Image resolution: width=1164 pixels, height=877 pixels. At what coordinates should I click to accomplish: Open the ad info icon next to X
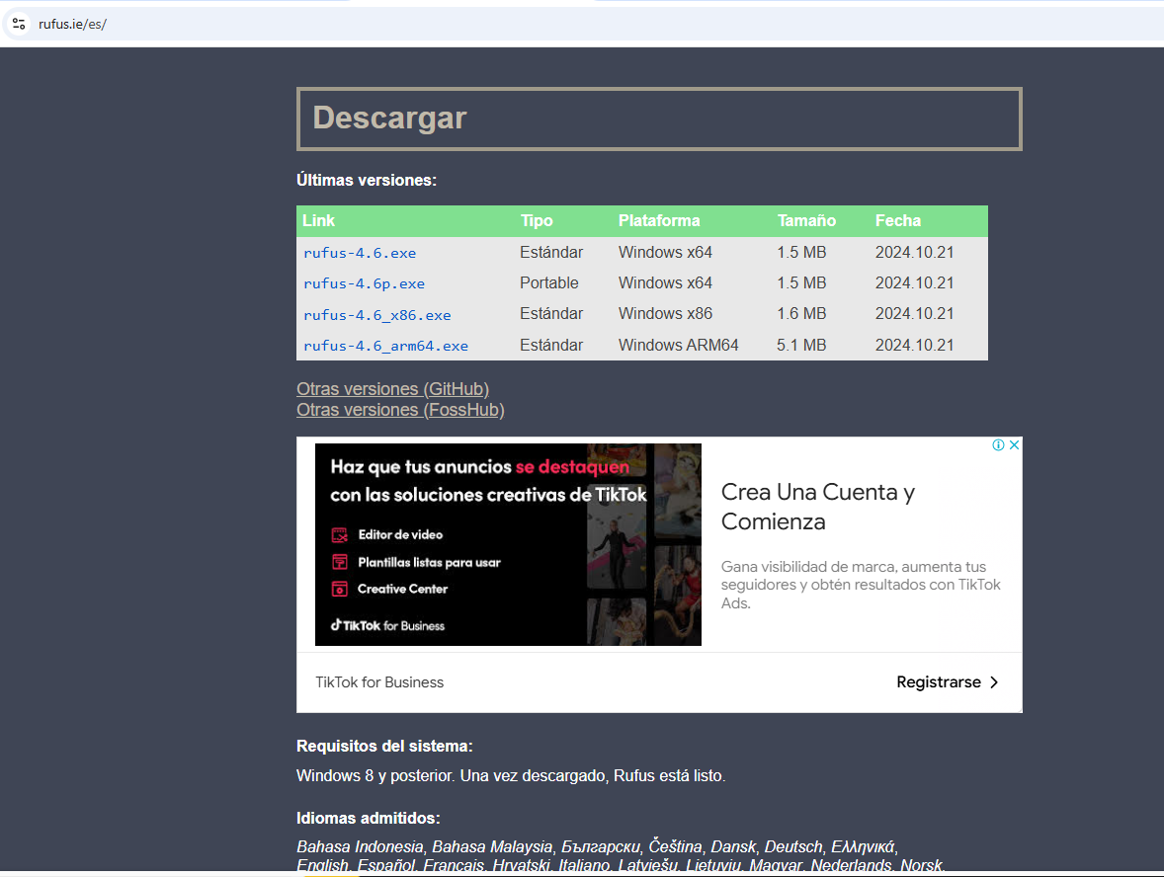tap(998, 444)
